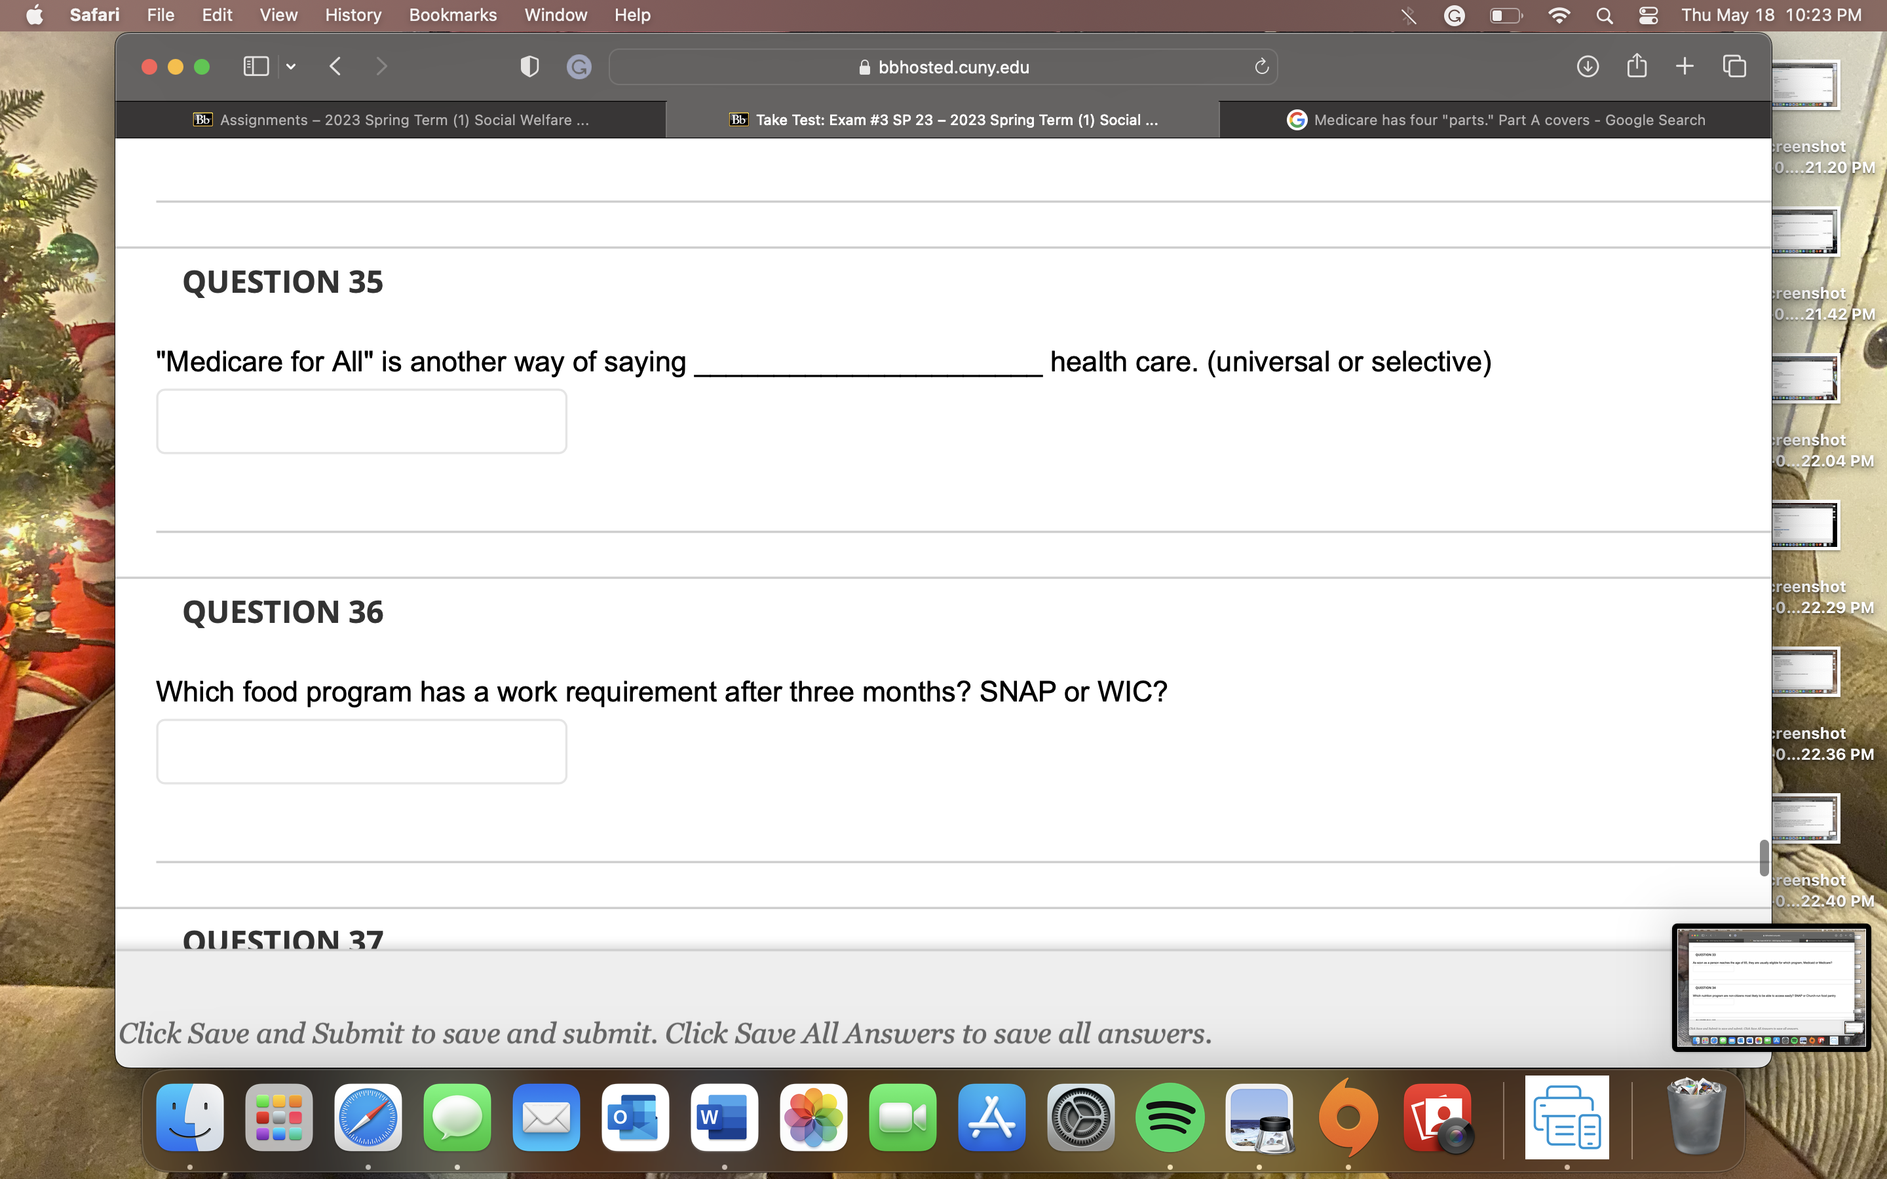Open the Downloads indicator in Safari toolbar
Viewport: 1887px width, 1179px height.
click(1587, 66)
